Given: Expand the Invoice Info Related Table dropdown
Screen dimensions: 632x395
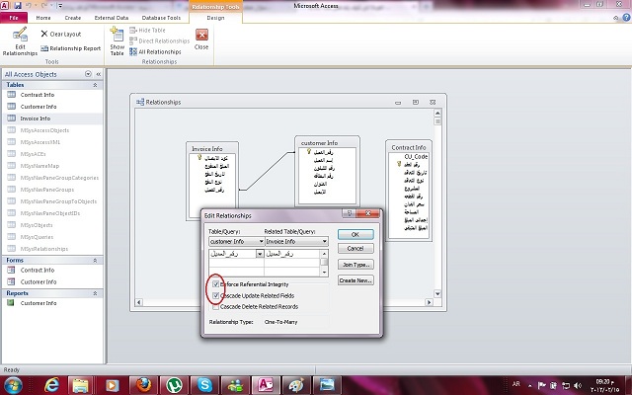Looking at the screenshot, I should 325,241.
